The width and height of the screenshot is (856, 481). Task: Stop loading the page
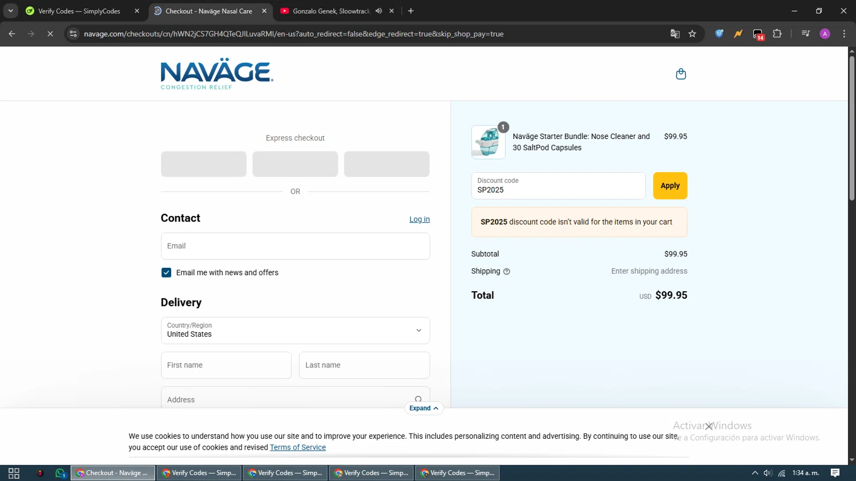pos(50,34)
